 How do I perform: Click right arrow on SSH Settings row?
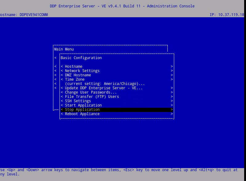click(172, 101)
